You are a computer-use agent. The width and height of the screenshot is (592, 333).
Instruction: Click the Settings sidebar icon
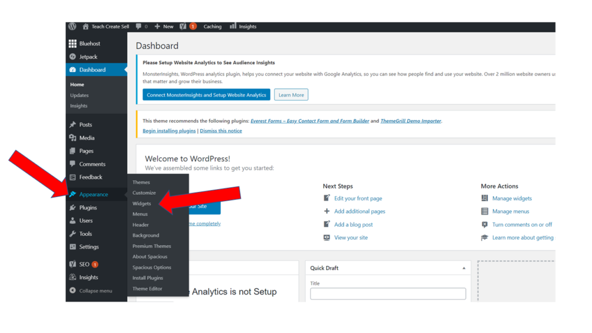(x=73, y=247)
